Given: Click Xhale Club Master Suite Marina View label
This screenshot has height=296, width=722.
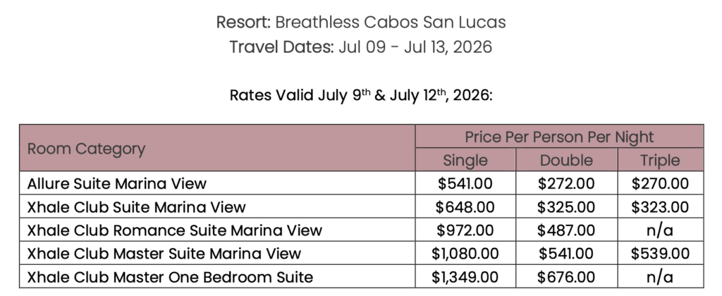Looking at the screenshot, I should coord(164,254).
